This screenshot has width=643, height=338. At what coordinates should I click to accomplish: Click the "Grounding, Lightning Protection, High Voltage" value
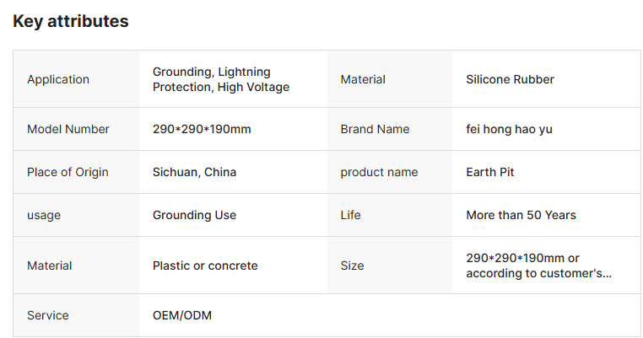(x=221, y=79)
